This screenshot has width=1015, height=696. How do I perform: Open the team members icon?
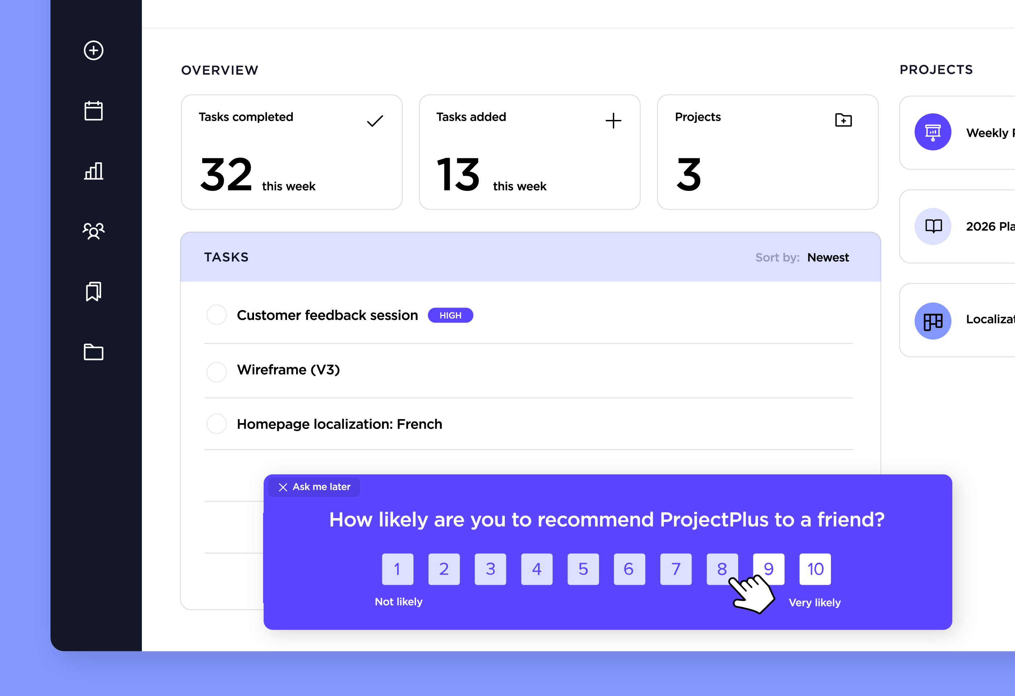pos(93,231)
